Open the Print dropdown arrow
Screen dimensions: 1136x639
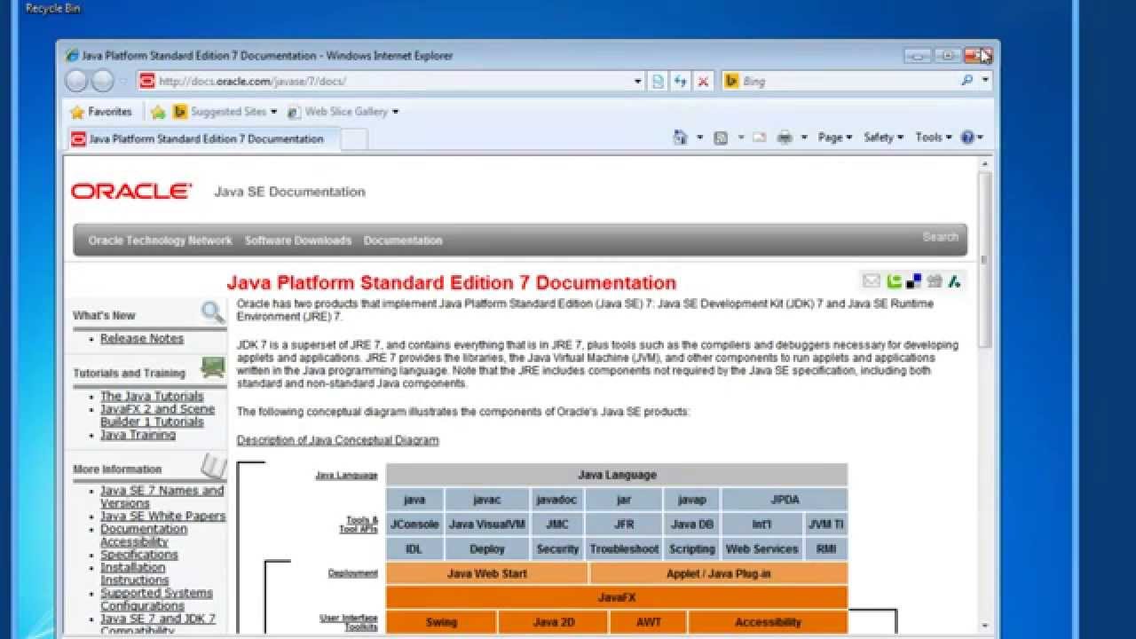point(804,138)
